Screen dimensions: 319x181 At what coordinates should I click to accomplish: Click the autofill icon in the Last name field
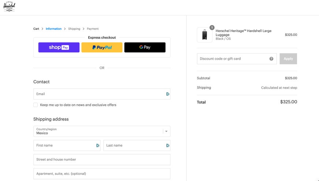point(168,145)
